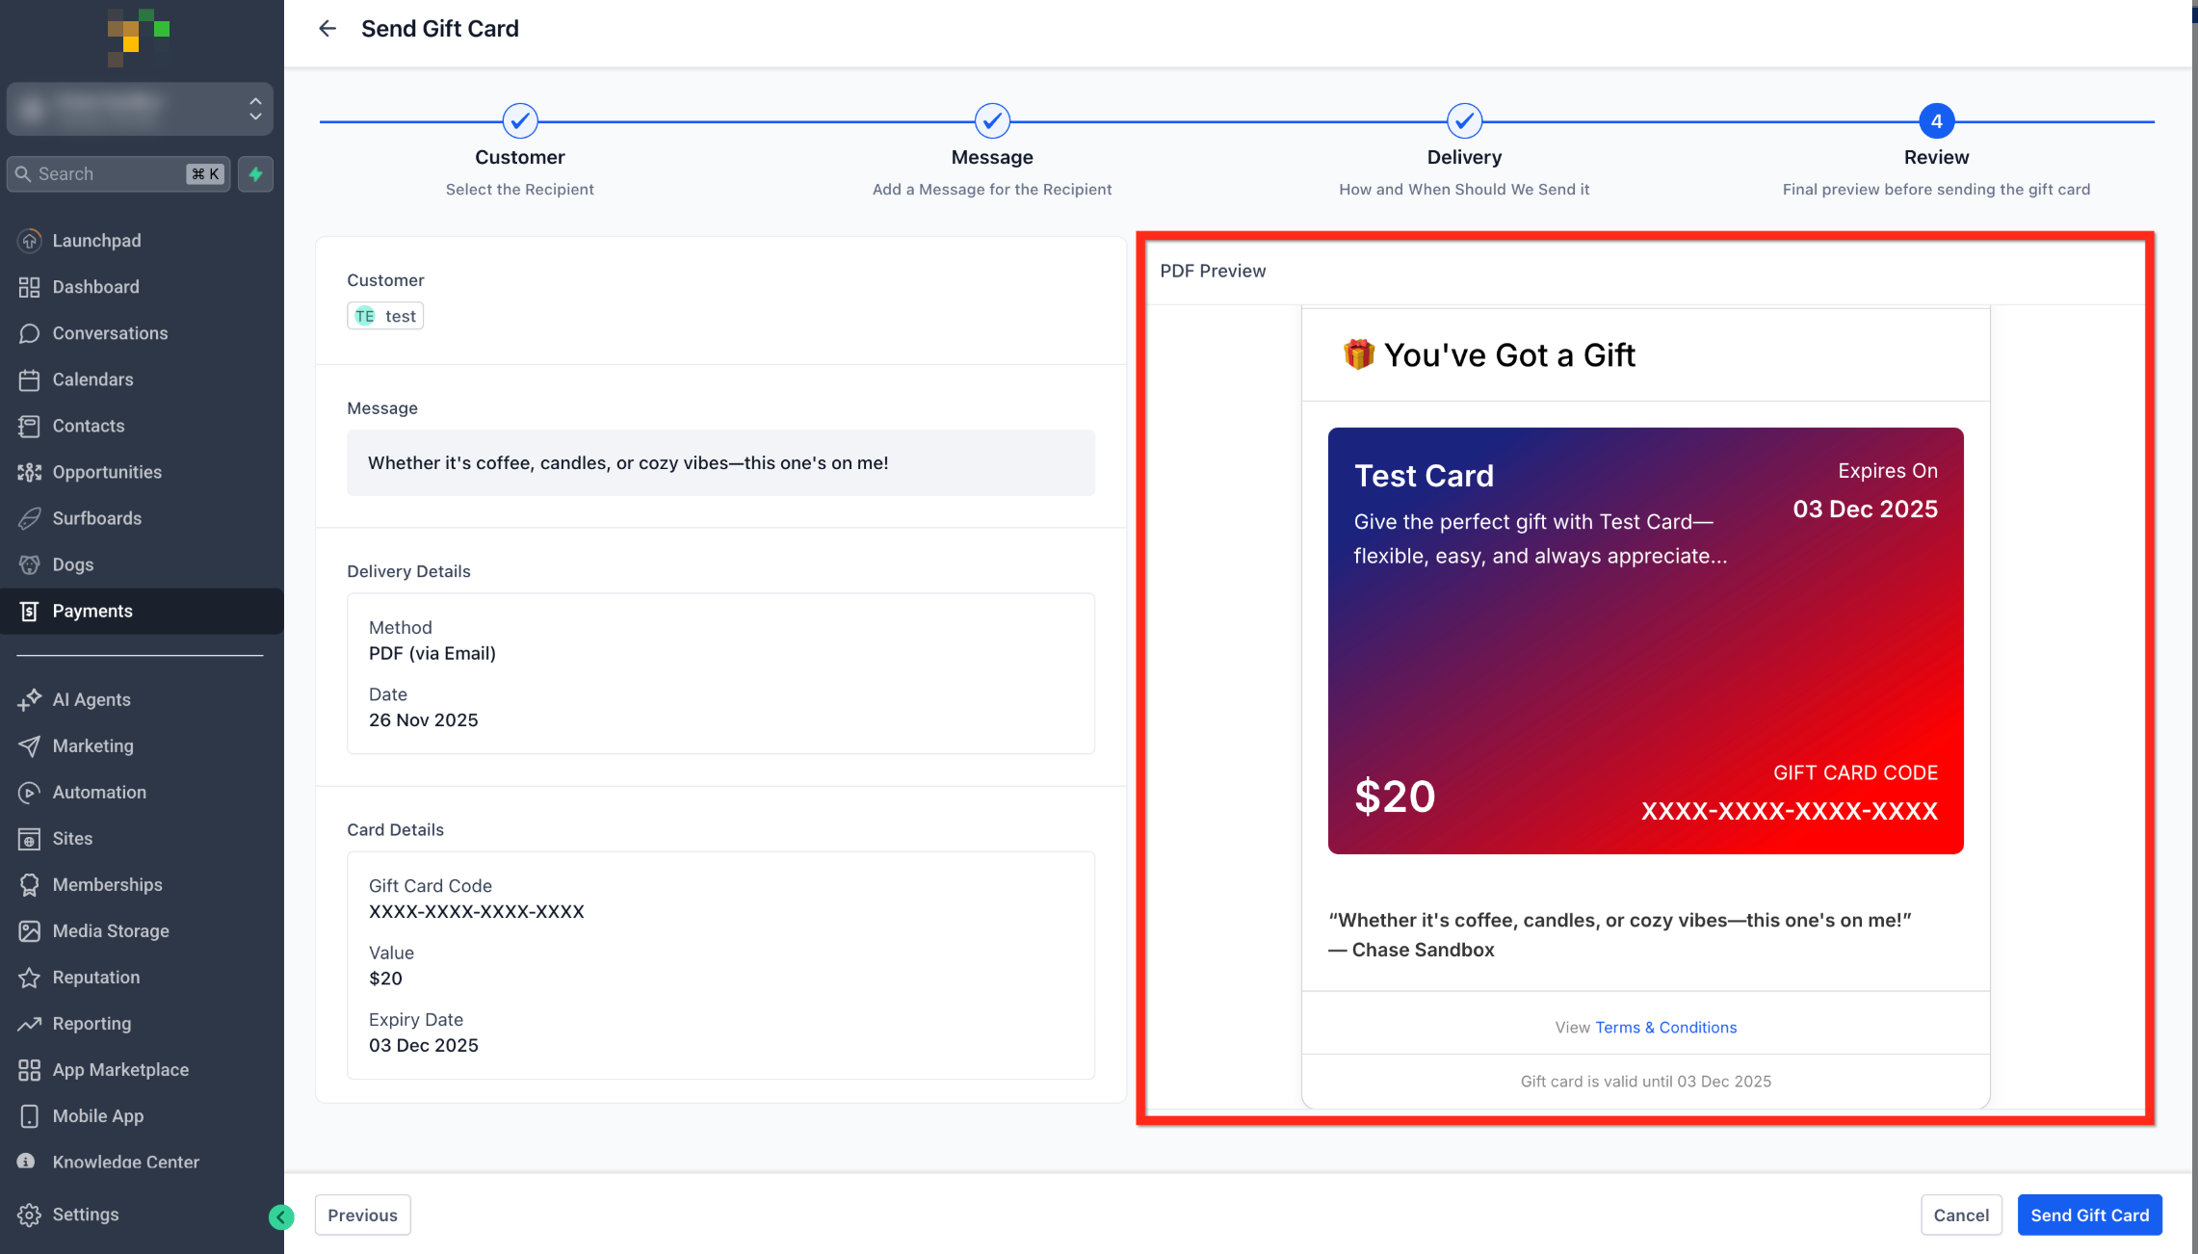Click the 'XXXX-XXXX-XXXX-XXXX' code in Card Details
Screen dimensions: 2198x1254
476,911
